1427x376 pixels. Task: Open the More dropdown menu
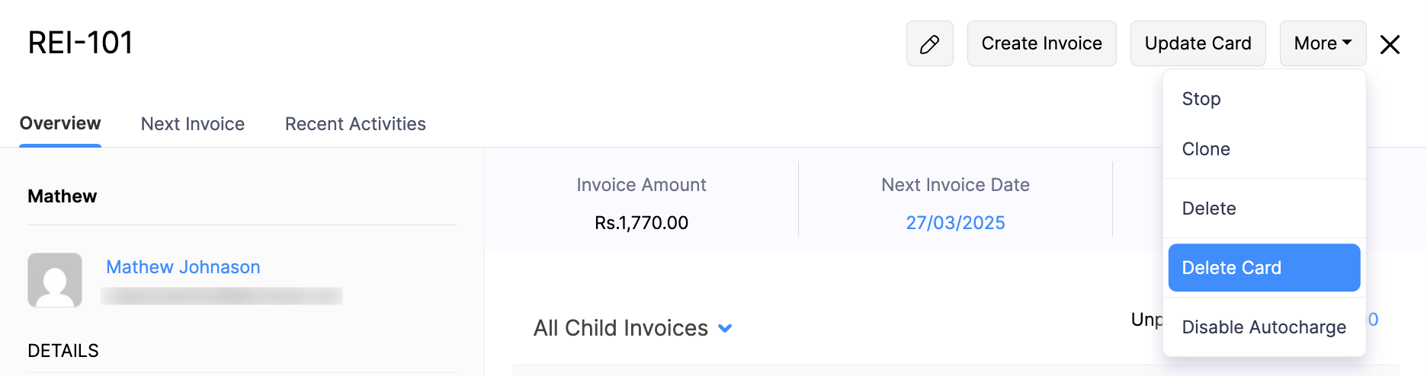(x=1323, y=44)
